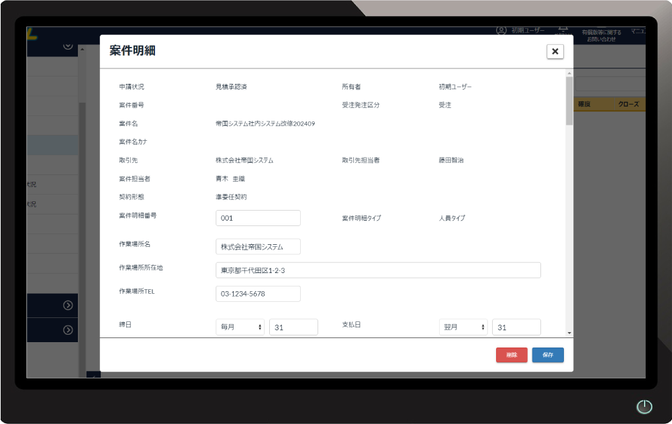This screenshot has height=424, width=672.
Task: Click the 案件明細番号 input showing 001
Action: click(x=258, y=217)
